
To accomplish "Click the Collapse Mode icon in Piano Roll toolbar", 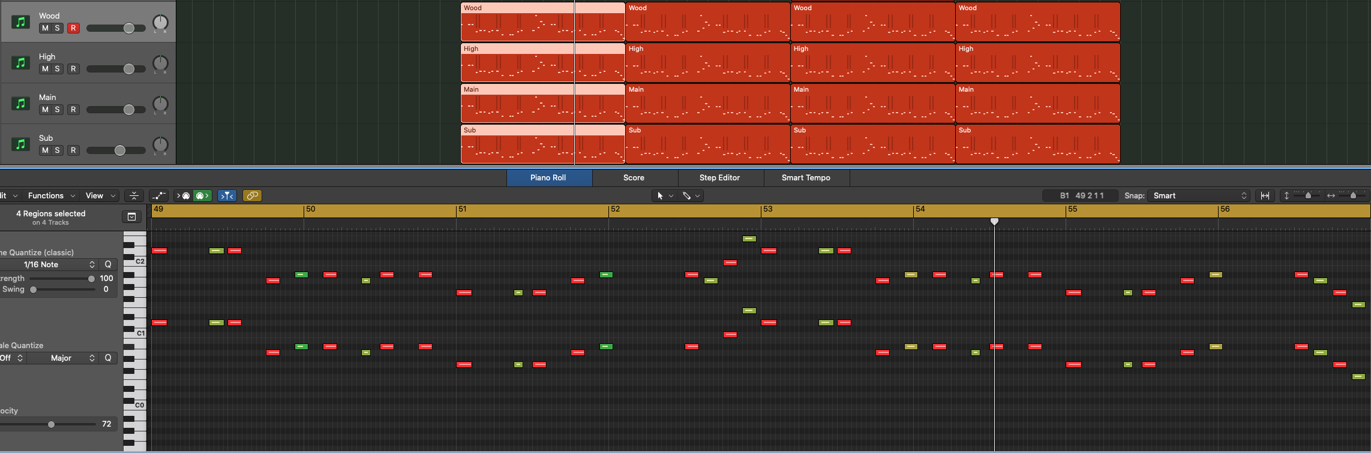I will (x=134, y=195).
